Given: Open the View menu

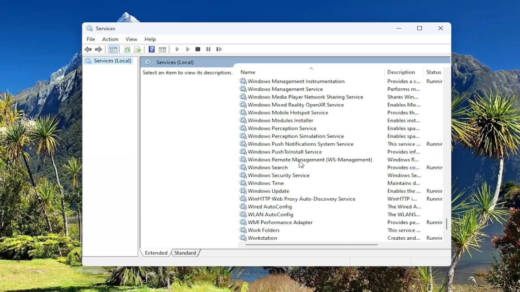Looking at the screenshot, I should click(131, 39).
